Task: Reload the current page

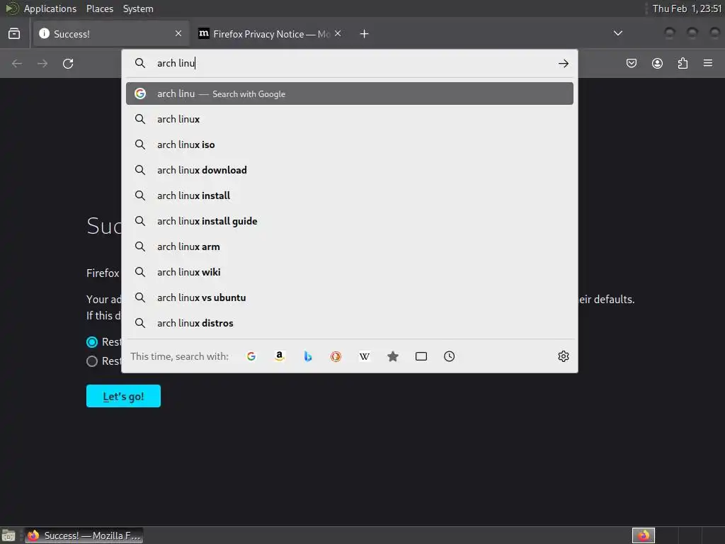Action: pyautogui.click(x=68, y=63)
